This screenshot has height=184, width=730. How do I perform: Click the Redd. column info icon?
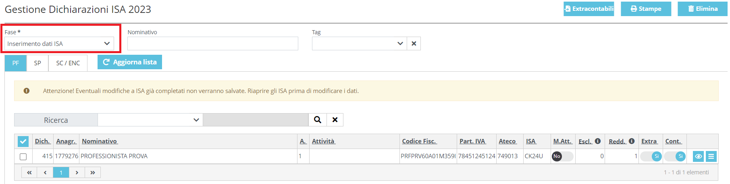tap(632, 141)
